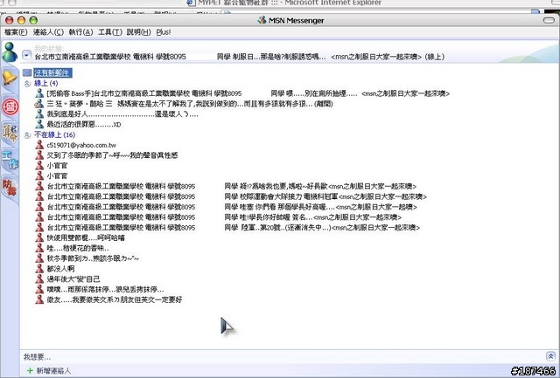Select contact 我到底是好人...還是壞人

coord(122,114)
